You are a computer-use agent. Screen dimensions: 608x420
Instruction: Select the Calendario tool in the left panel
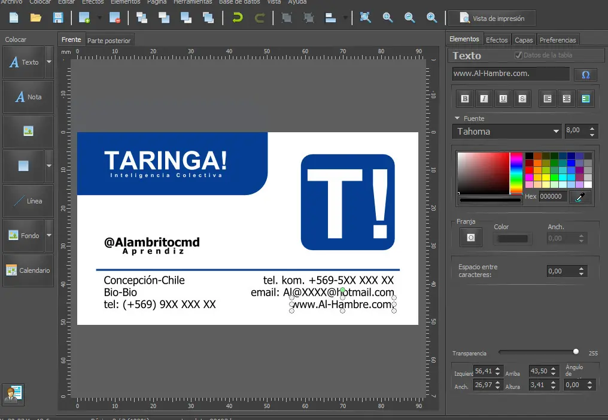click(x=28, y=270)
